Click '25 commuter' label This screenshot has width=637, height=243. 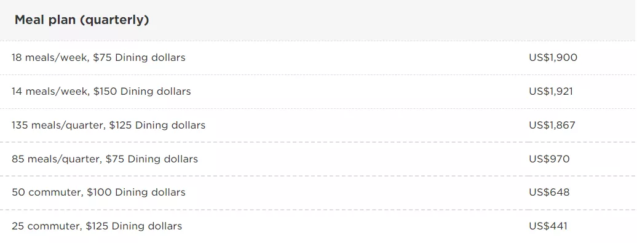(x=46, y=226)
